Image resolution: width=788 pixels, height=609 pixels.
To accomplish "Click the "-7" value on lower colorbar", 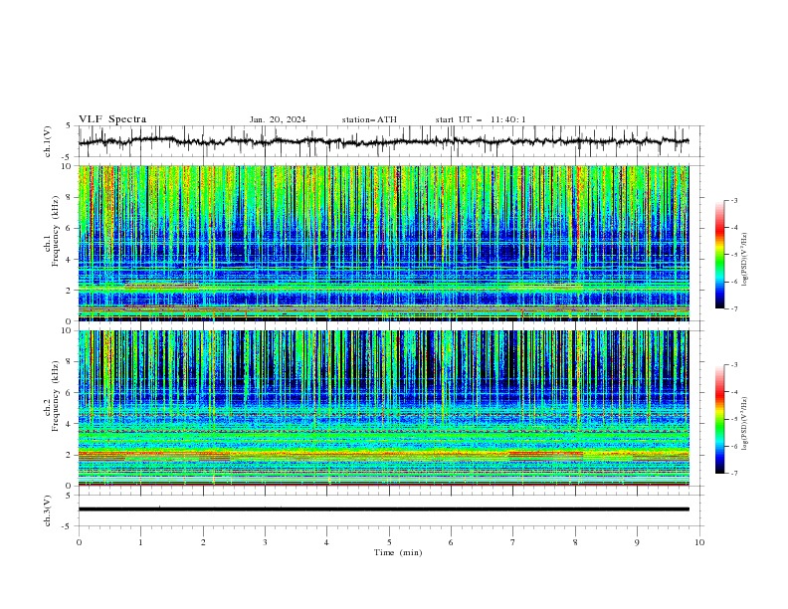I will (x=734, y=474).
